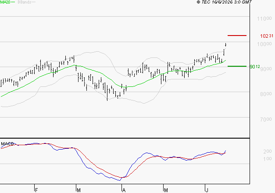
Task: Click the latest price bar near 10000
Action: [x=226, y=45]
